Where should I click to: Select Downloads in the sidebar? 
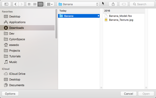pyautogui.click(x=27, y=28)
